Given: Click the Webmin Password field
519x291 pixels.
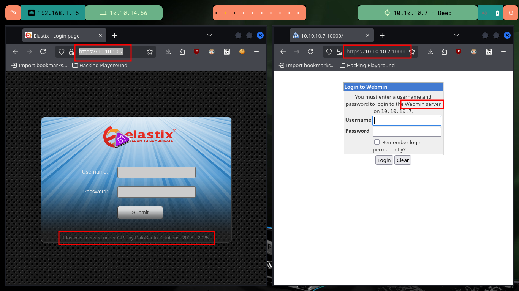Looking at the screenshot, I should [407, 132].
